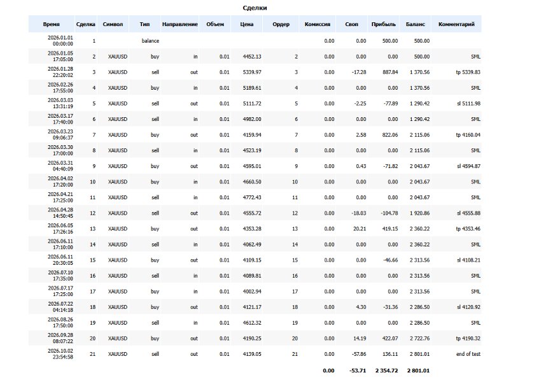Image resolution: width=555 pixels, height=382 pixels.
Task: Click comment 'tp 4160.04'
Action: pos(468,134)
